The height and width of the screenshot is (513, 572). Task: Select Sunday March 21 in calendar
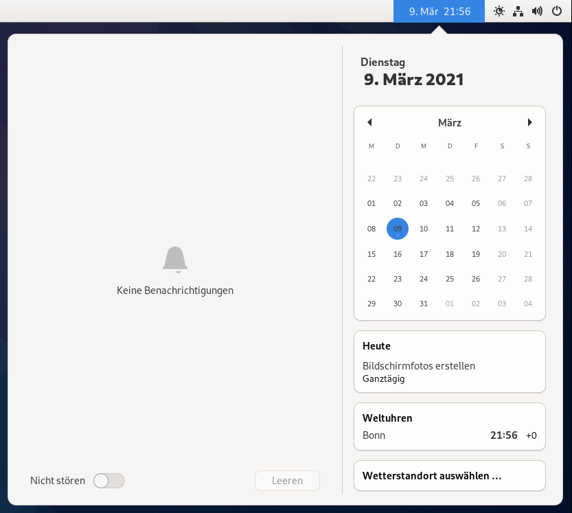[528, 254]
